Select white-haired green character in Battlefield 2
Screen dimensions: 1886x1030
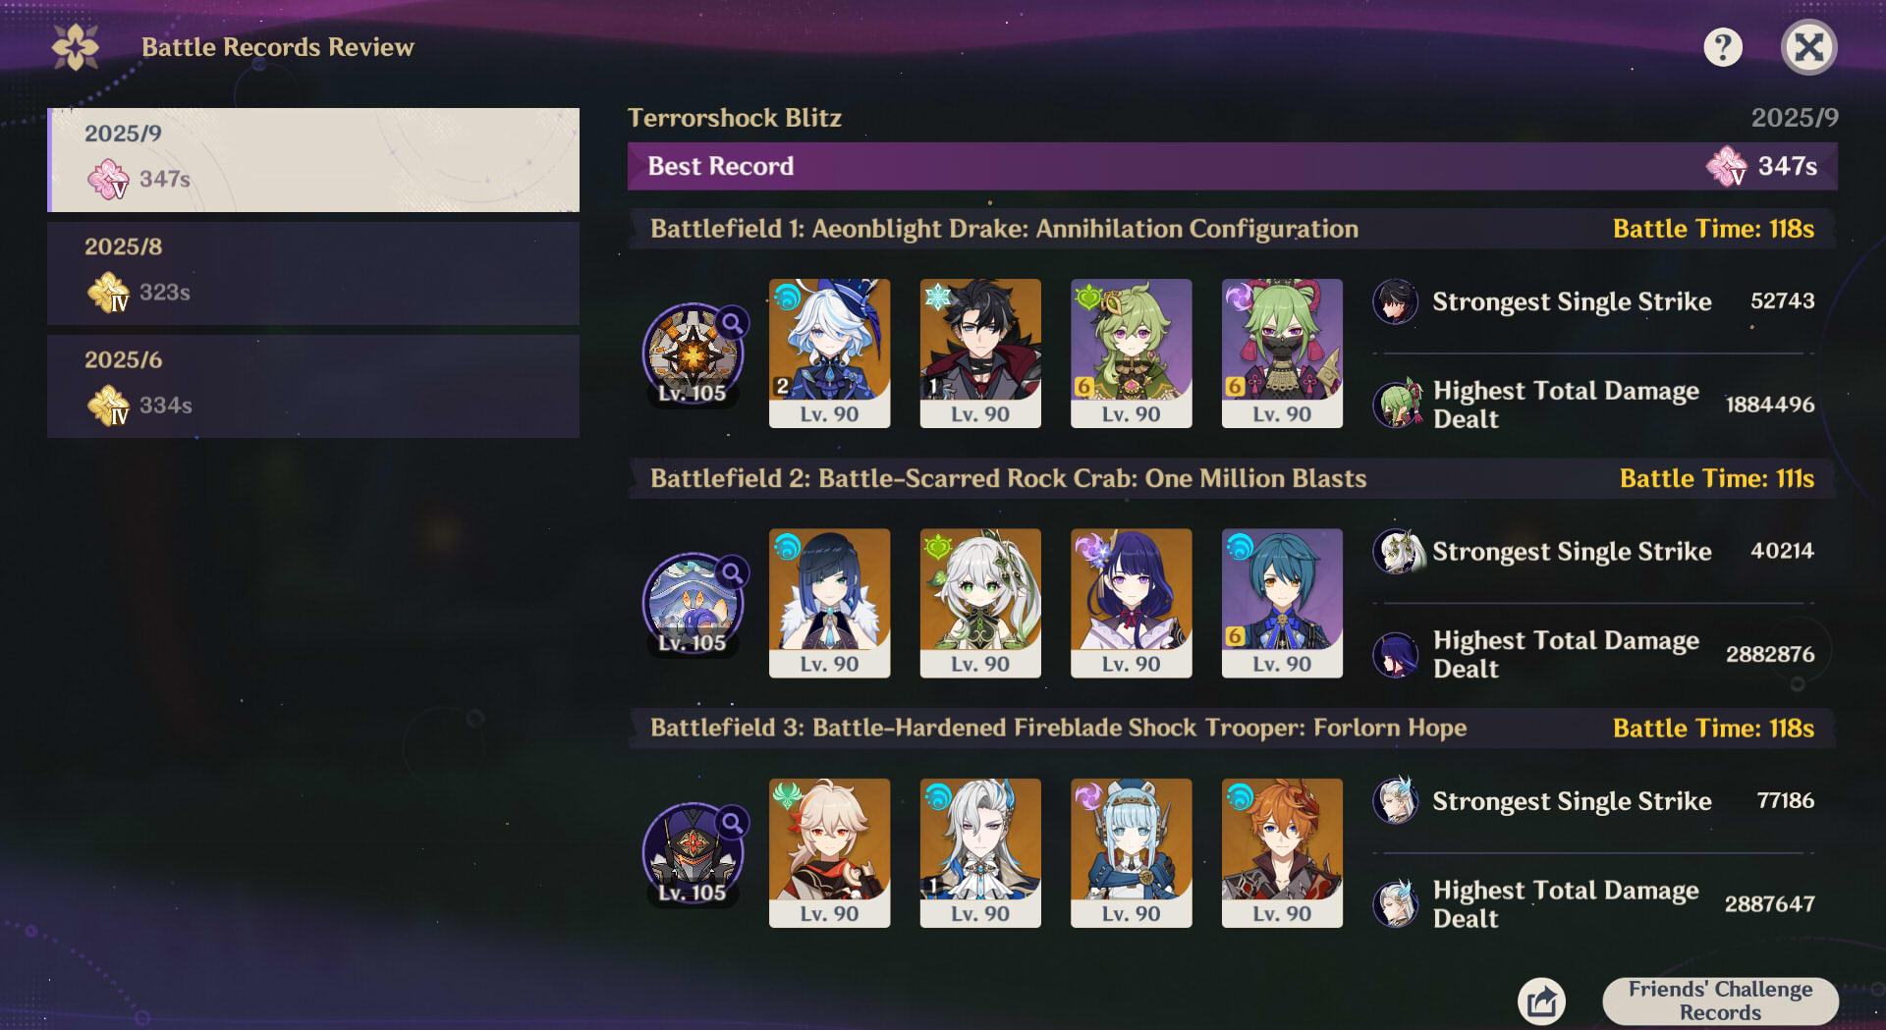[980, 603]
